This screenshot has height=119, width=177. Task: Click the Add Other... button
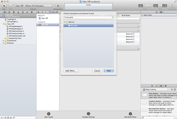(x=71, y=71)
